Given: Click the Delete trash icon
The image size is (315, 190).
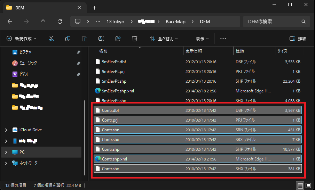Looking at the screenshot, I should tap(135, 39).
